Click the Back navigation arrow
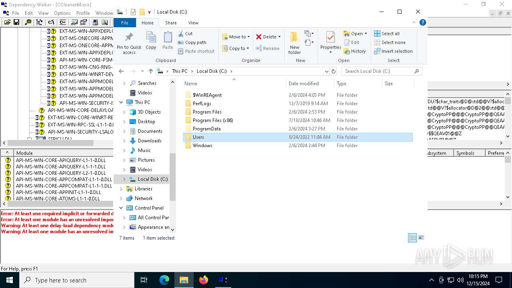 [122, 71]
